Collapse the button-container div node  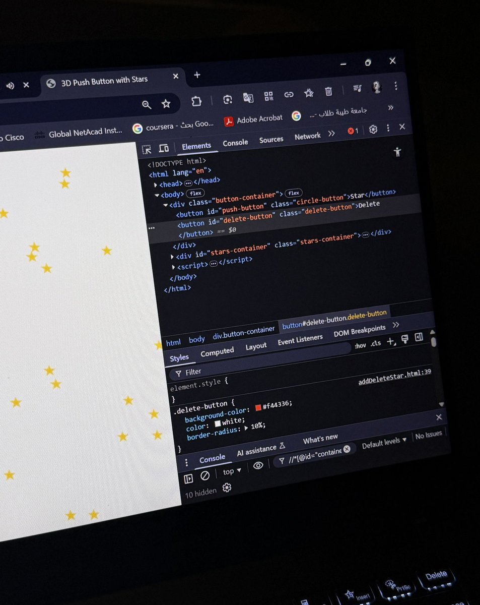point(165,205)
